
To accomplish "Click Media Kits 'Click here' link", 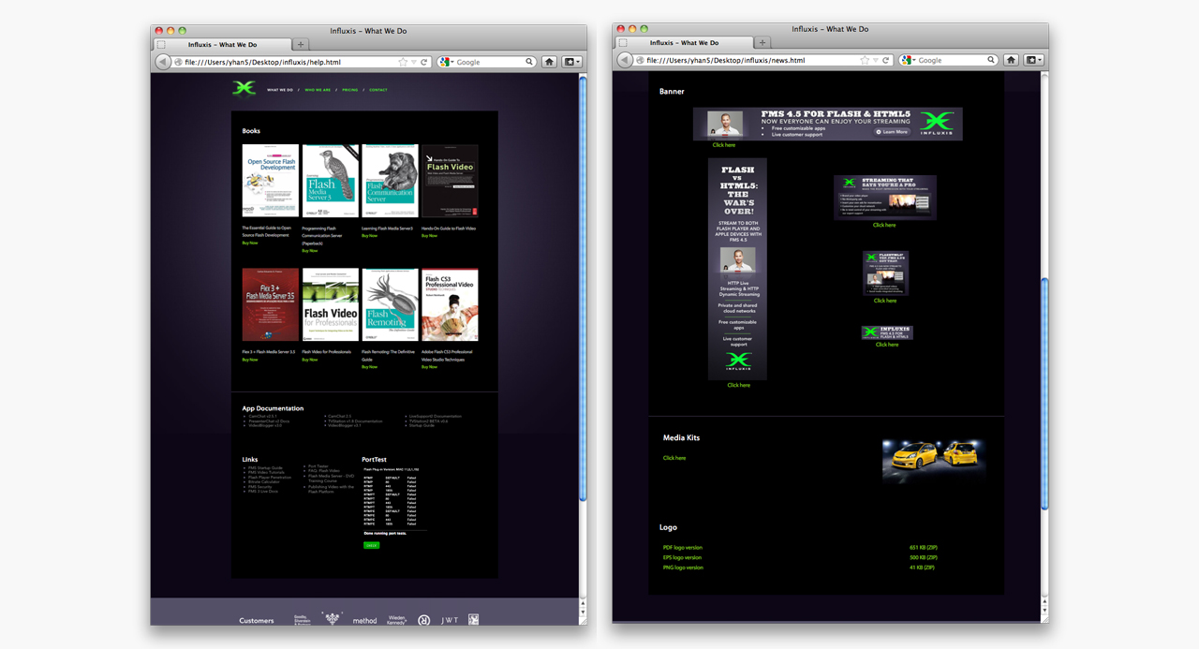I will (x=674, y=458).
